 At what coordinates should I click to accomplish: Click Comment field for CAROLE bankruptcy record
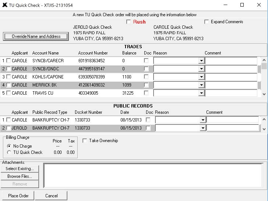coord(233,120)
